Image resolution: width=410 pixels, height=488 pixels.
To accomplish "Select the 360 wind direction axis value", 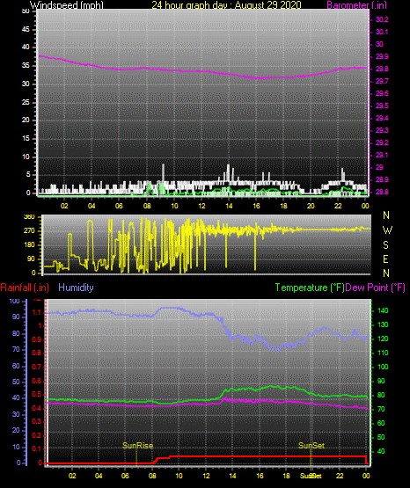I will [x=29, y=217].
